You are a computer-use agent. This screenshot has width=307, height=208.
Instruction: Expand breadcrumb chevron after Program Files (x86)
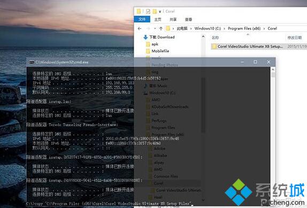pyautogui.click(x=264, y=28)
